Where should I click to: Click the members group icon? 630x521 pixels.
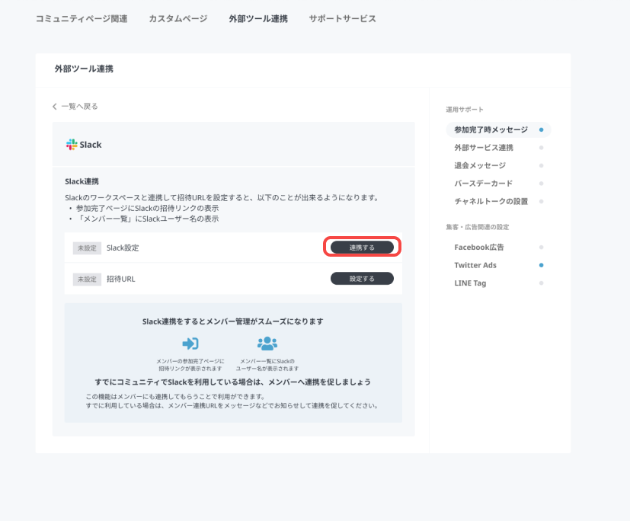(x=267, y=344)
